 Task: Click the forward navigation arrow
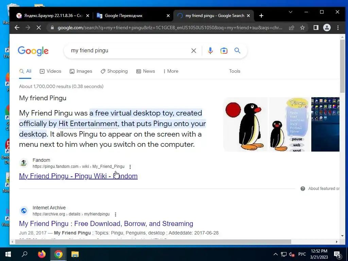pos(28,28)
